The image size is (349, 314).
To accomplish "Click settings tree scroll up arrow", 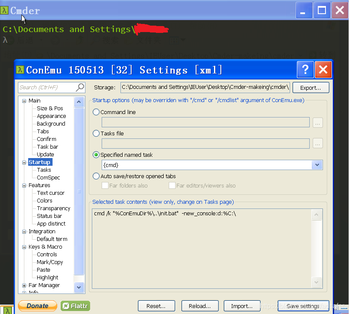I will [x=79, y=102].
